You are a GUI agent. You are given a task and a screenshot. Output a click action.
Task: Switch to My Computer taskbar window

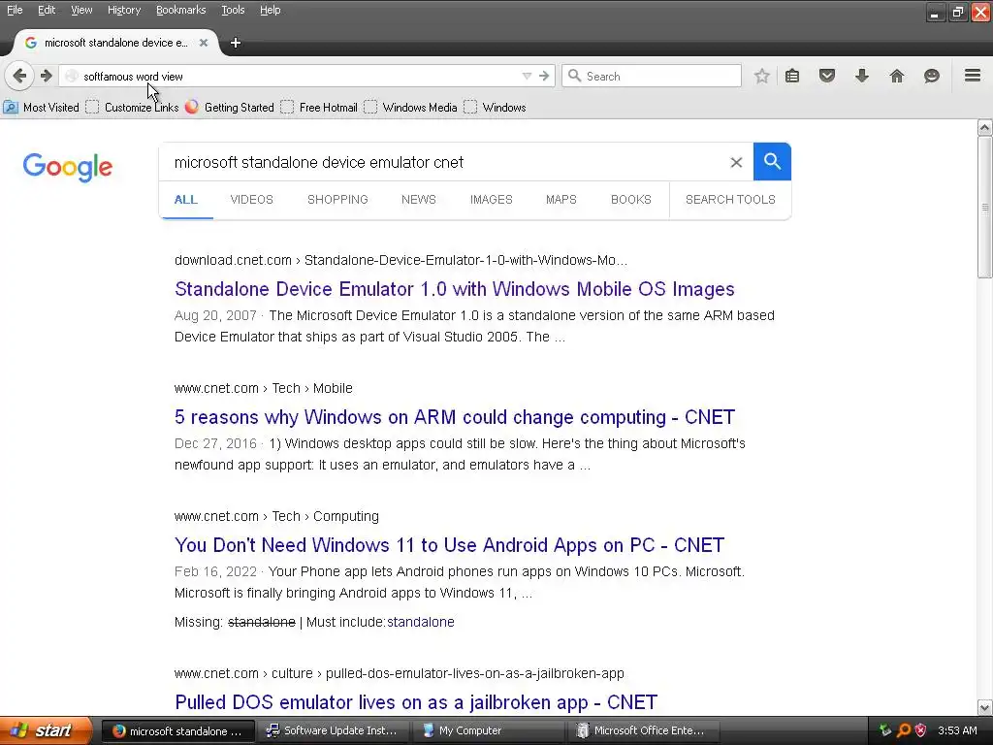[488, 730]
